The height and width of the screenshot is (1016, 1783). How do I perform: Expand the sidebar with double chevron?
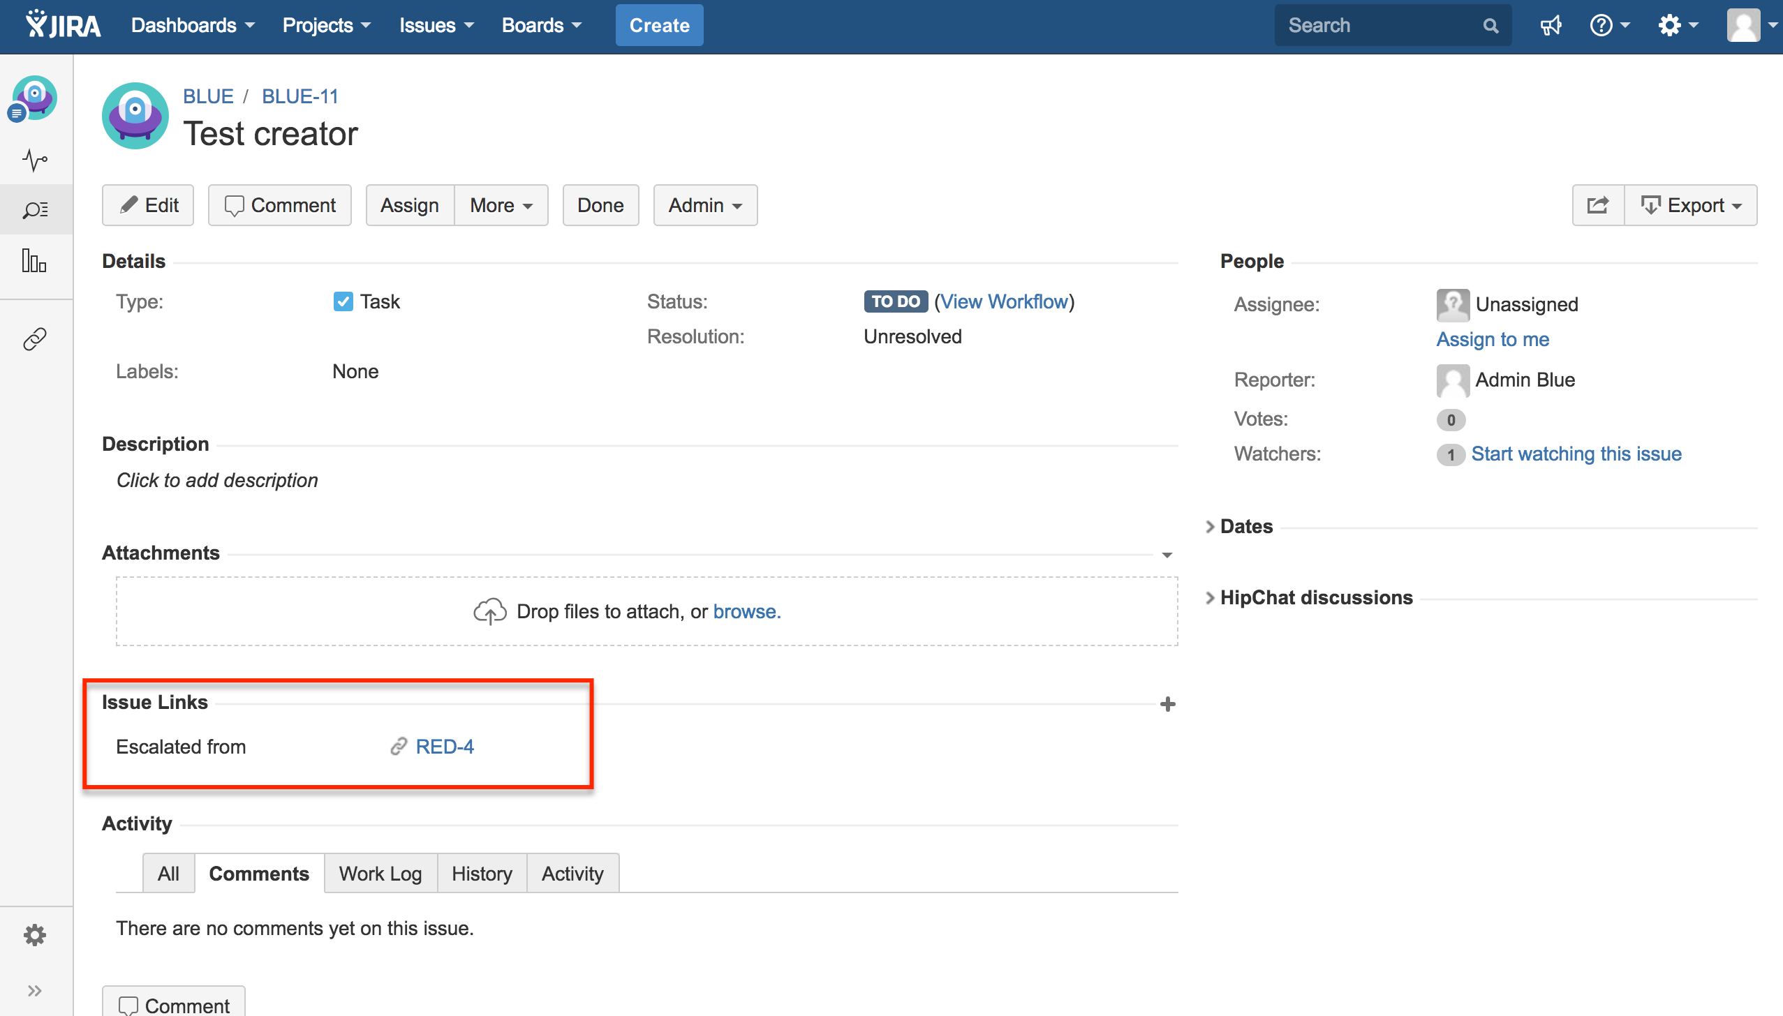click(x=35, y=991)
